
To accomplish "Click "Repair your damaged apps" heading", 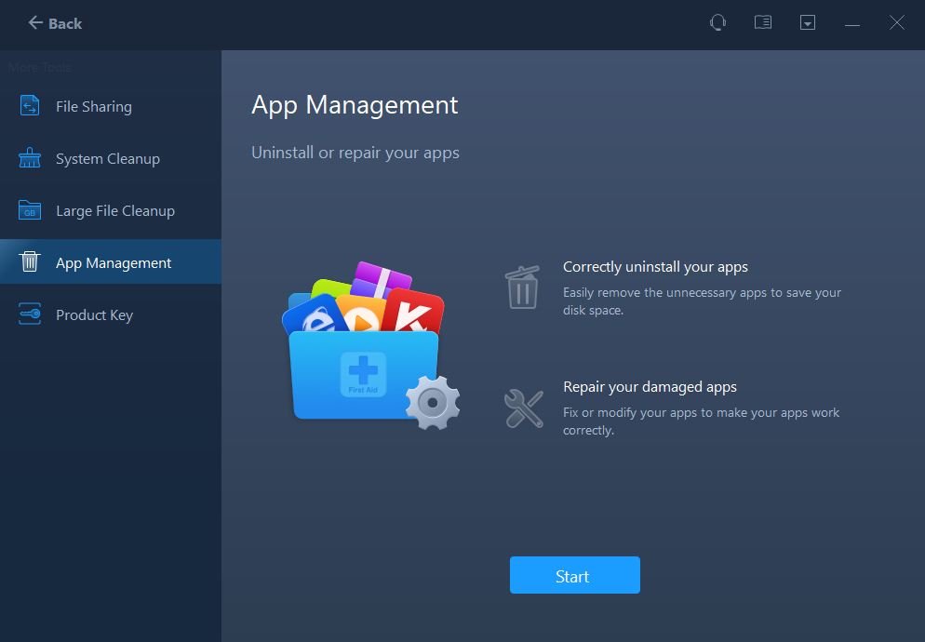I will tap(650, 387).
